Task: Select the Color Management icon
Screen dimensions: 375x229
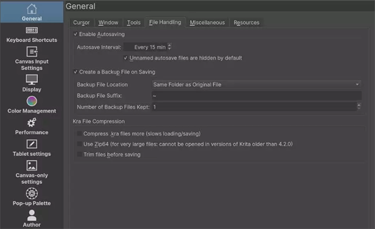Action: [32, 101]
